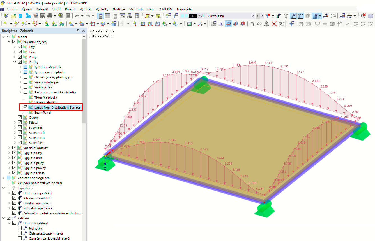
Task: Expand Typy tuhostí ploch node
Action: coord(20,67)
